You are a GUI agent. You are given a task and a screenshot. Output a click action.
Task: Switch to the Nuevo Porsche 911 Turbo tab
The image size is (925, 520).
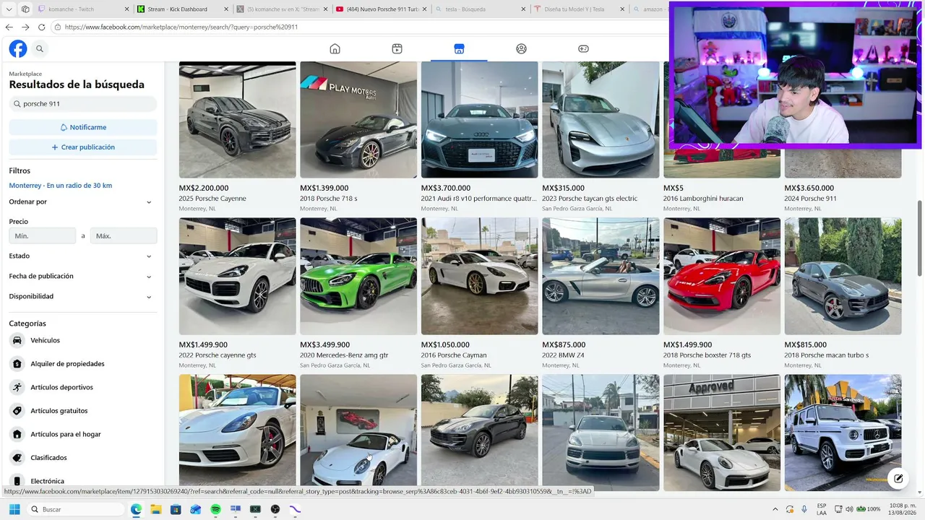point(382,9)
